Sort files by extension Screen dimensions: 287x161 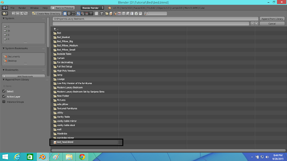[83, 13]
